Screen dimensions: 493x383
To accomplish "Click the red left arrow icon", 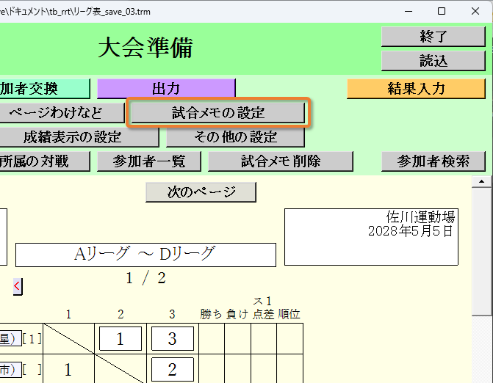I will pos(18,286).
